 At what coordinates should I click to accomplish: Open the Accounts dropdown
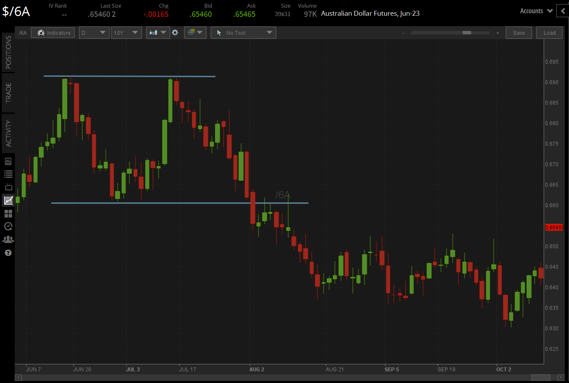(x=536, y=11)
